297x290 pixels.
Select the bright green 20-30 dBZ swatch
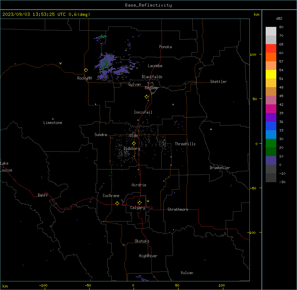271,143
